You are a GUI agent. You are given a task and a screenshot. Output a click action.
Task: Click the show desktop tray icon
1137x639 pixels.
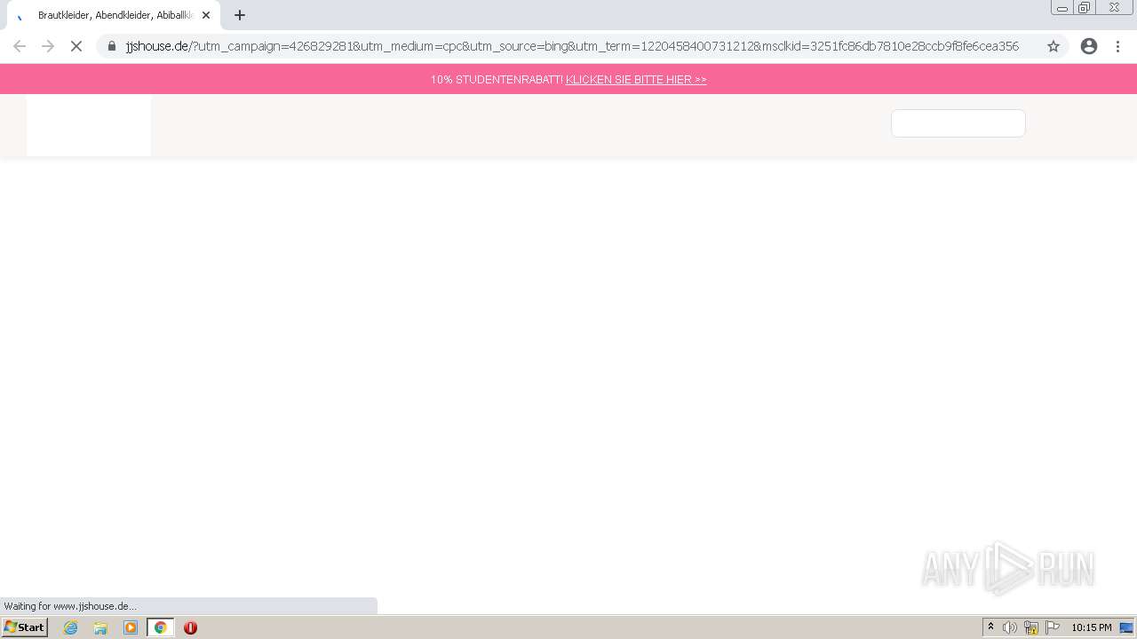pyautogui.click(x=1126, y=627)
